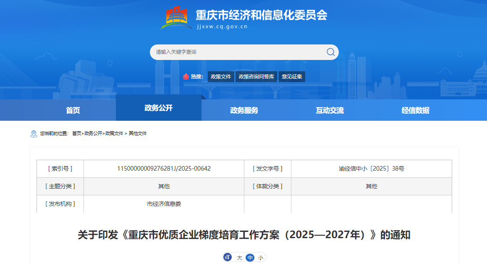Open the 首页 navigation tab

tap(73, 110)
